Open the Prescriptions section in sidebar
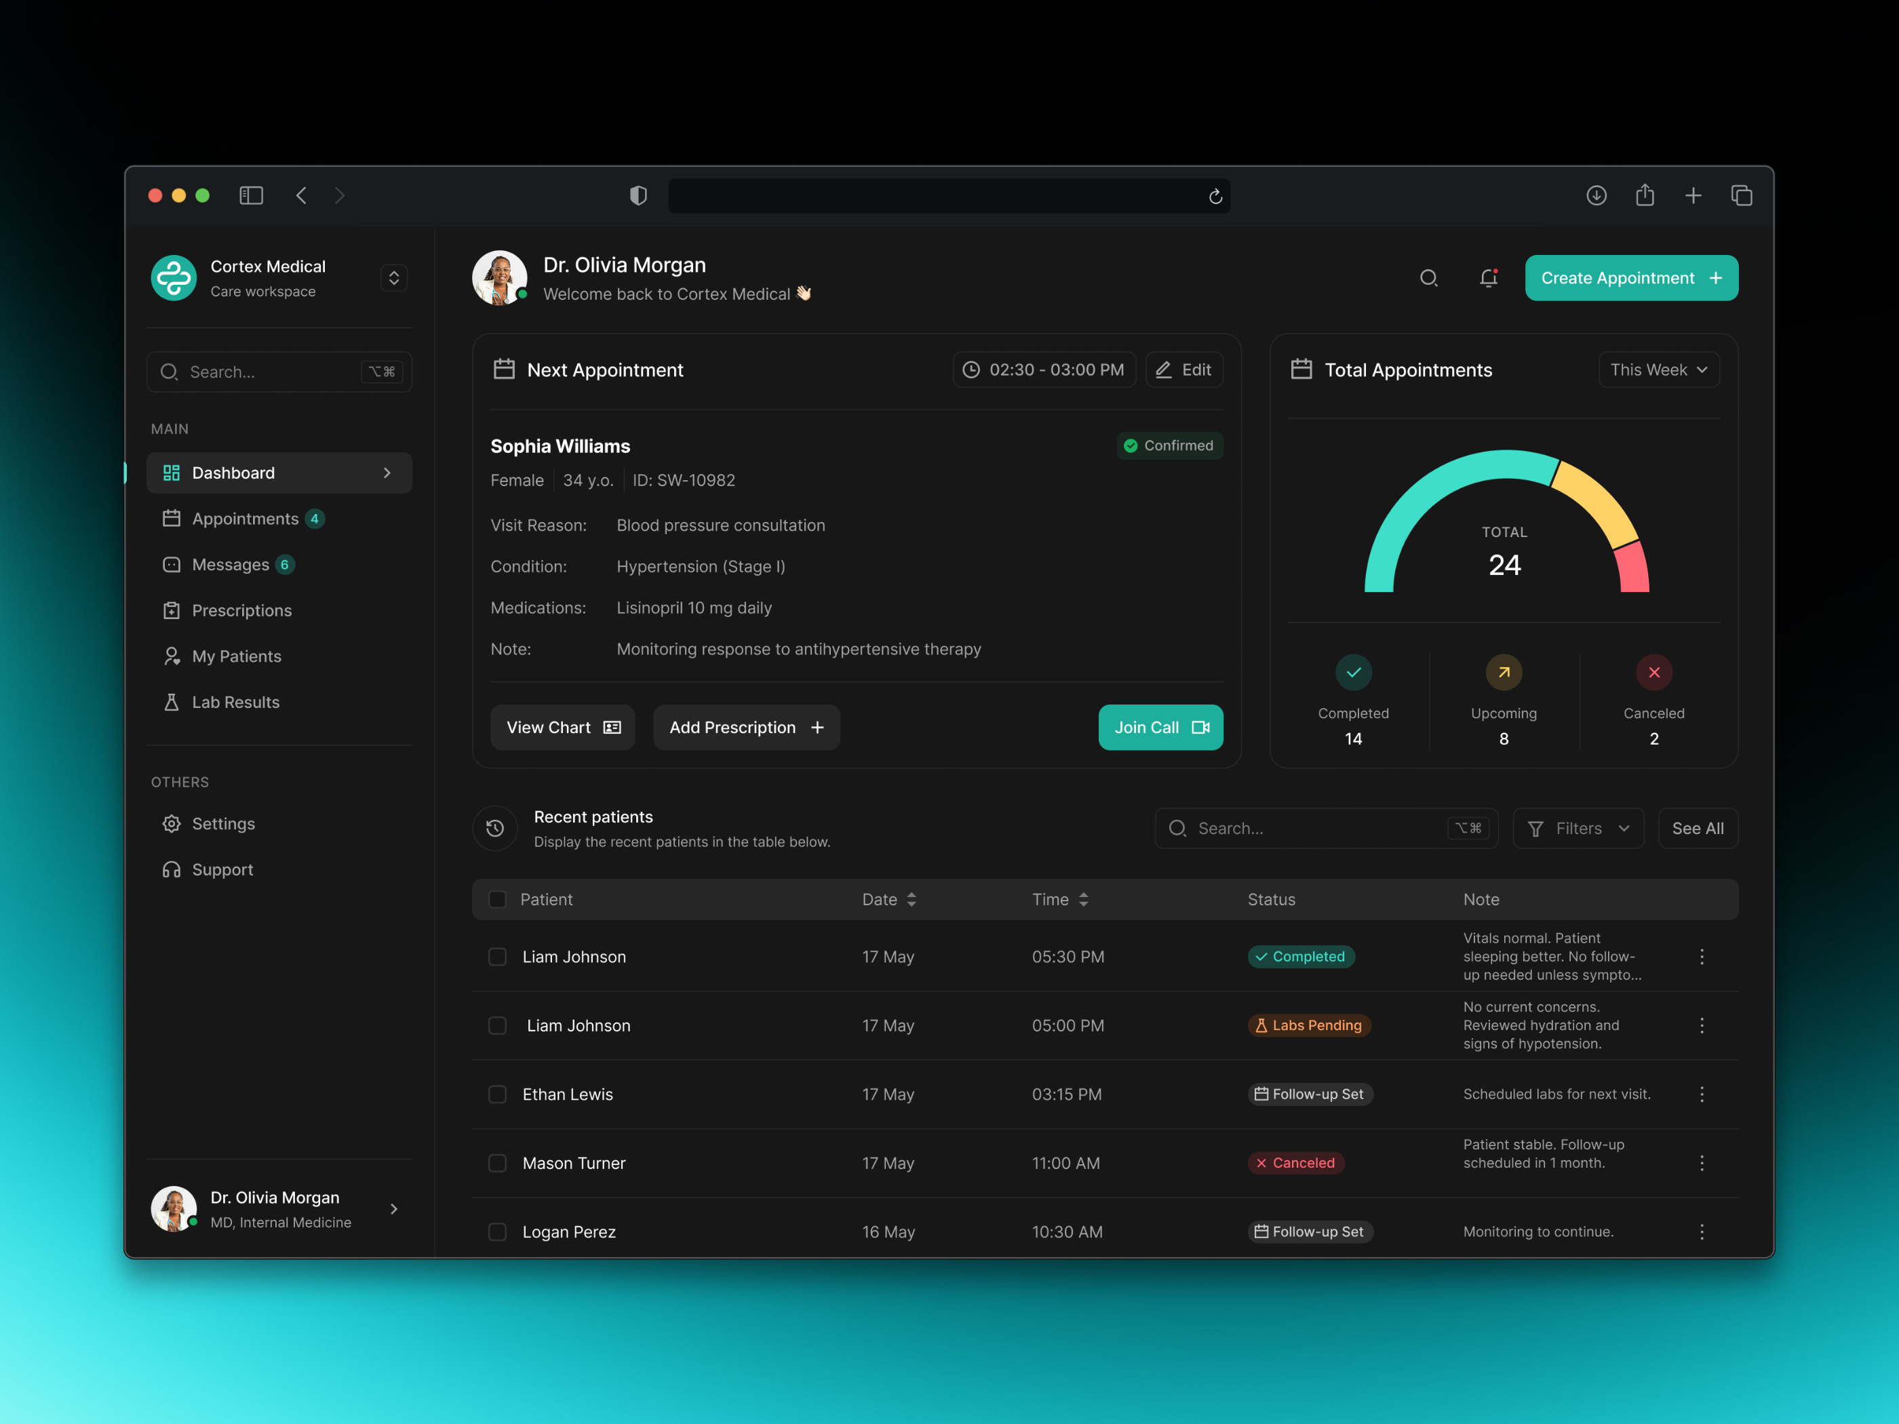 point(172,610)
